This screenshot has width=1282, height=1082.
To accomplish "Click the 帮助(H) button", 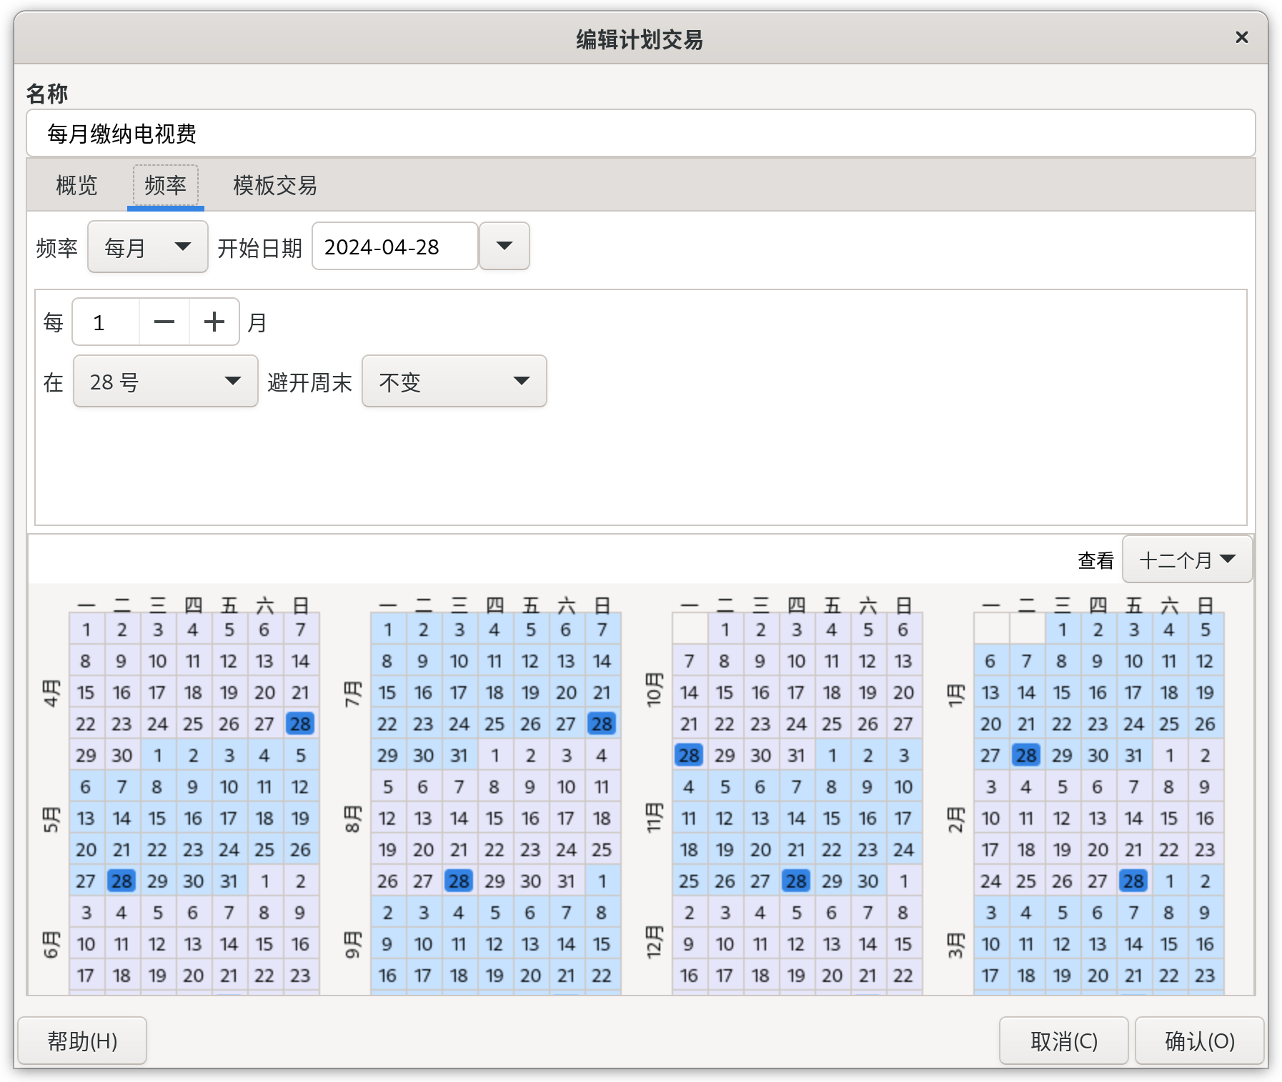I will pos(82,1041).
